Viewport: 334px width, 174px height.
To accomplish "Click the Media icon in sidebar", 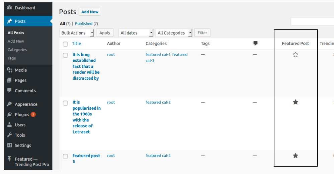I will coord(9,70).
